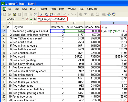The image size is (128, 102).
Task: Open the AutoSum functions dropdown arrow
Action: coord(89,14)
